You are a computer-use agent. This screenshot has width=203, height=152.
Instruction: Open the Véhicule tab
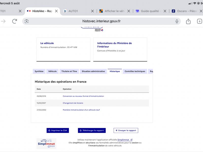(53, 71)
